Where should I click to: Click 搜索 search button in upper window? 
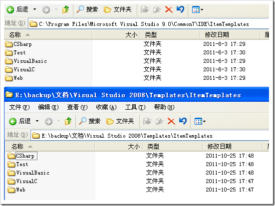(x=87, y=9)
